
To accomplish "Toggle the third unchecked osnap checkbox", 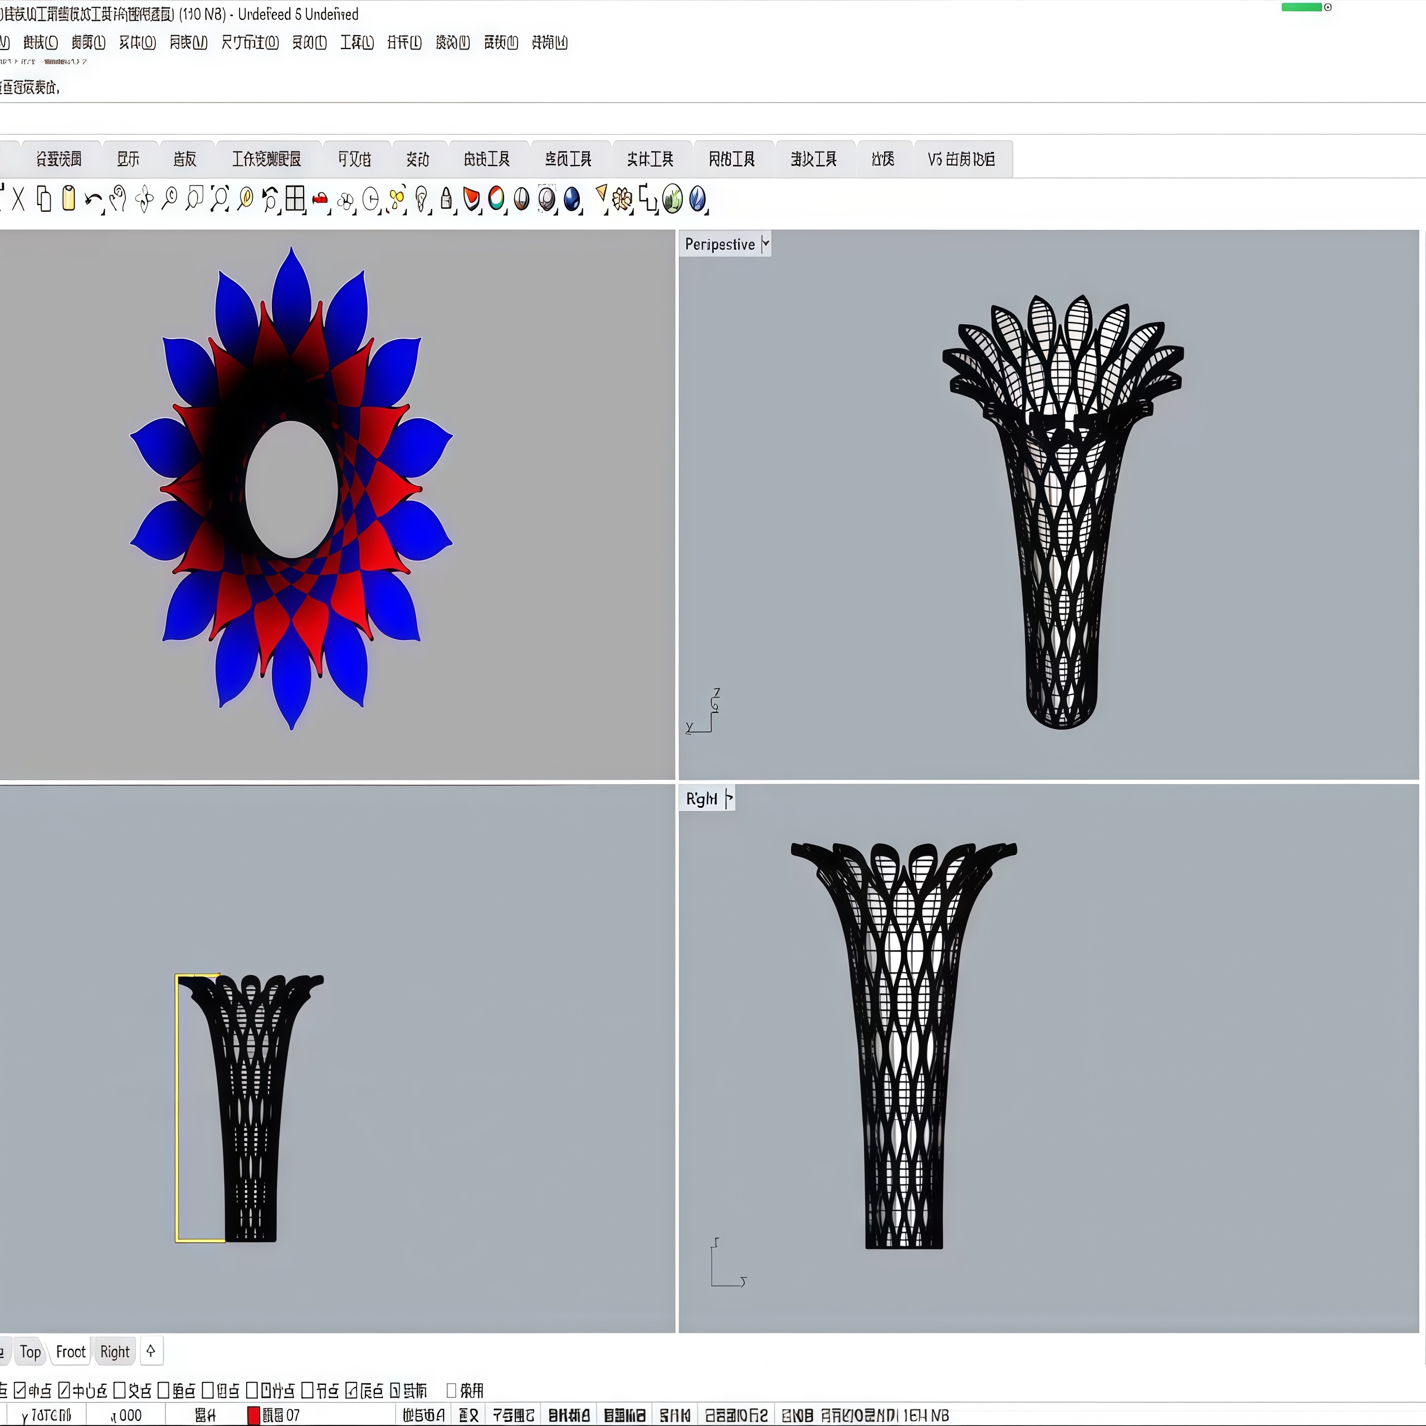I will coord(208,1390).
